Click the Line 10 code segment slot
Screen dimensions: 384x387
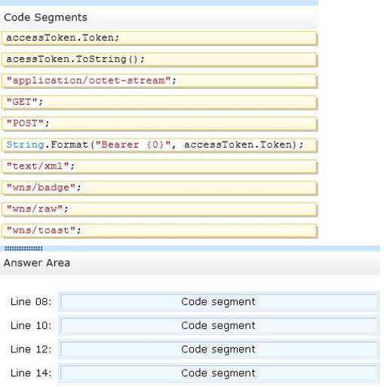[x=219, y=325]
